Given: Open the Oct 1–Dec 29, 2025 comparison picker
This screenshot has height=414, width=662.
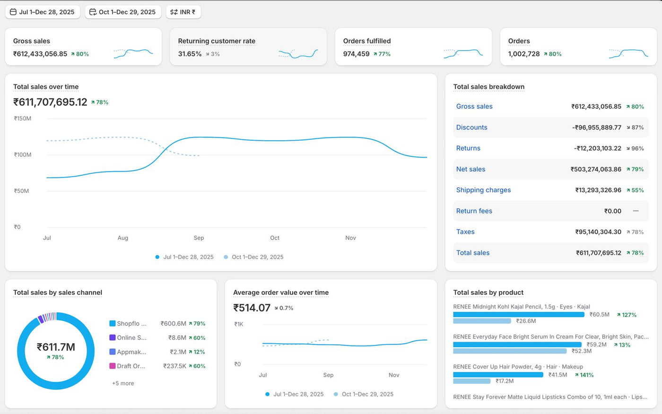Looking at the screenshot, I should [x=123, y=12].
